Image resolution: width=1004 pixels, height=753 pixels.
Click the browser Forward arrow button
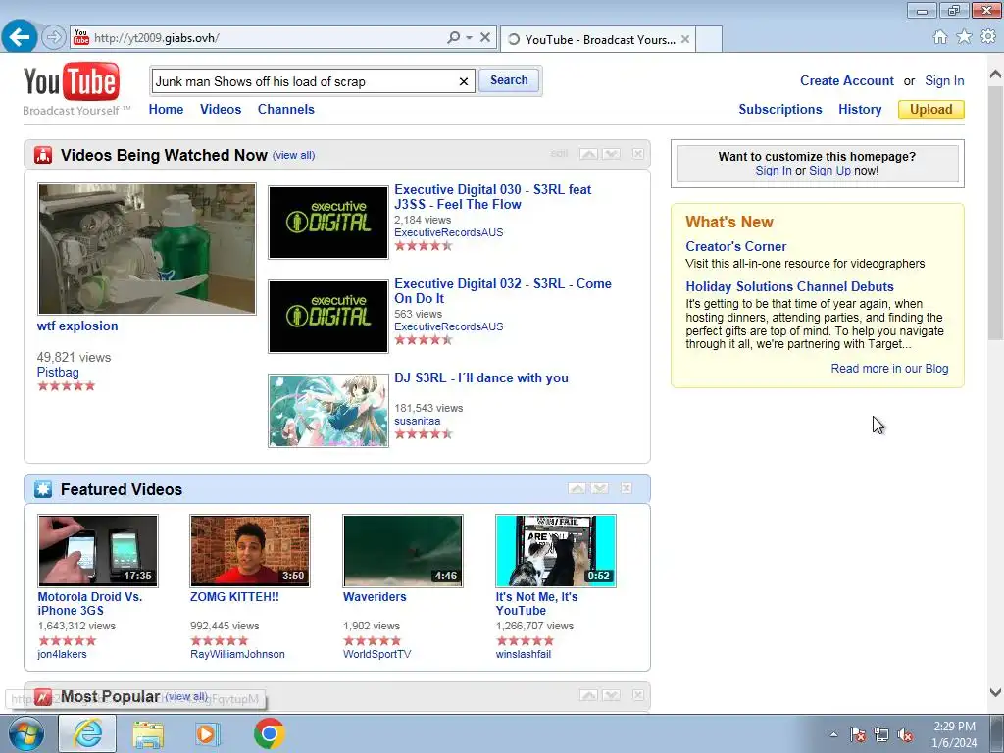(x=54, y=38)
